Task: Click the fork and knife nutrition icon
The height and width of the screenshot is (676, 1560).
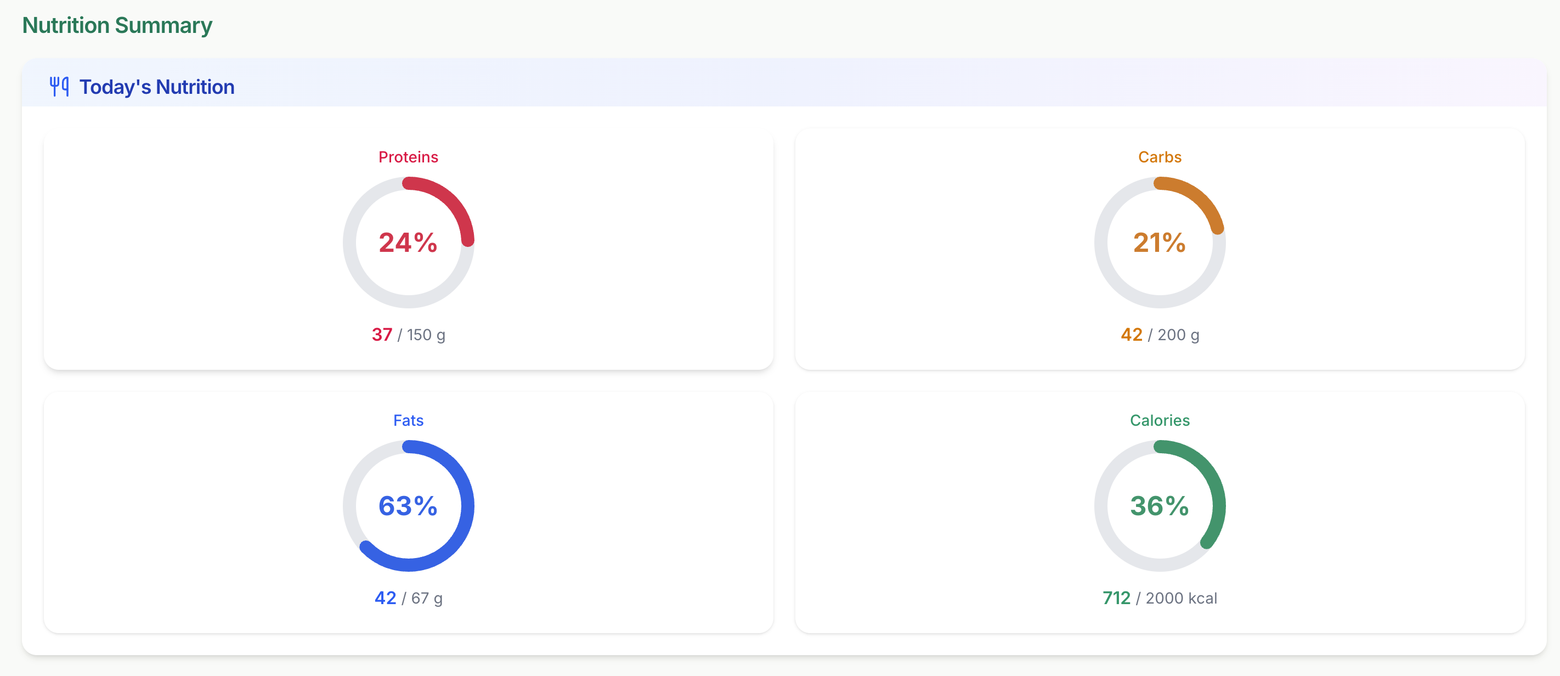Action: pos(59,87)
